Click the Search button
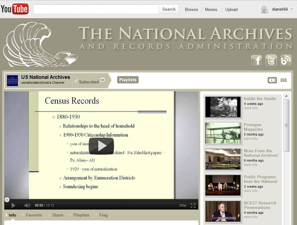 169,9
